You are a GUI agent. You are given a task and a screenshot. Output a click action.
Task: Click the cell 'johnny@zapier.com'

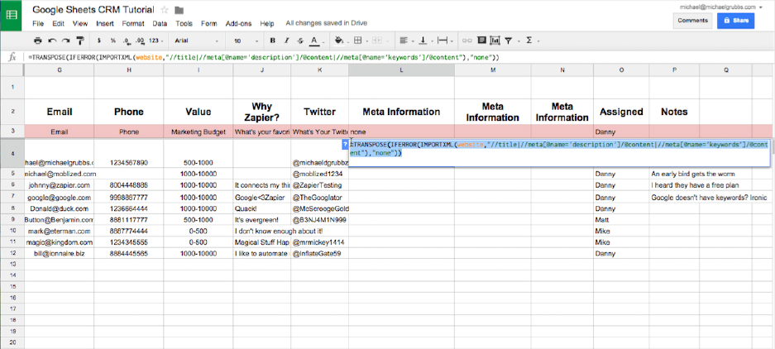pyautogui.click(x=60, y=185)
